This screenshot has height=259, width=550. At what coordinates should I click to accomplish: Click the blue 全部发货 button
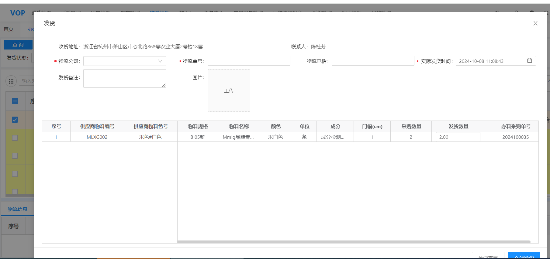pyautogui.click(x=524, y=256)
